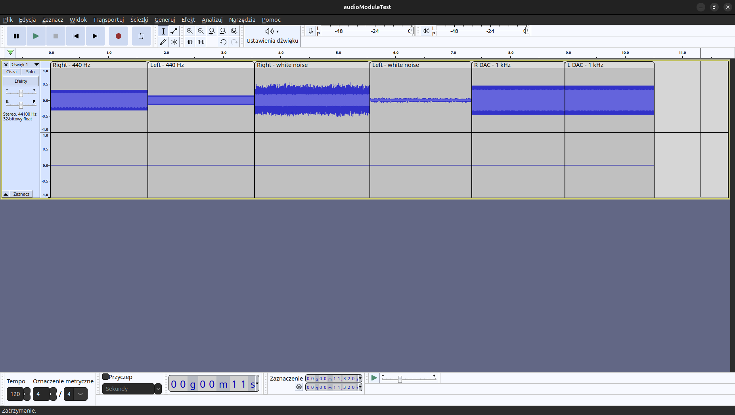Screen dimensions: 735x415
Task: Open the Dźwięk 1 track name dropdown
Action: pos(36,65)
